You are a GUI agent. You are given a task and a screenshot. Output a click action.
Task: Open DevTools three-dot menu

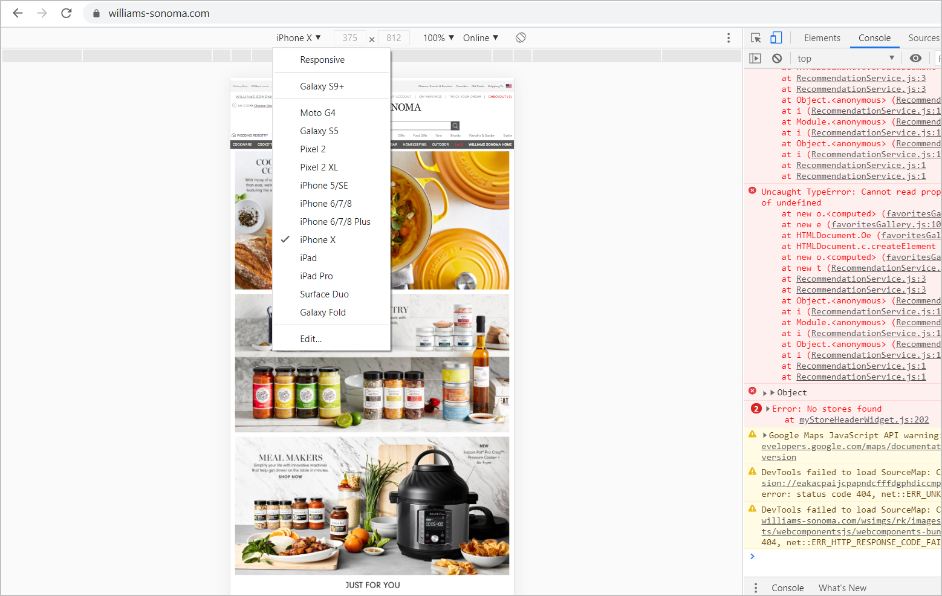pos(729,37)
